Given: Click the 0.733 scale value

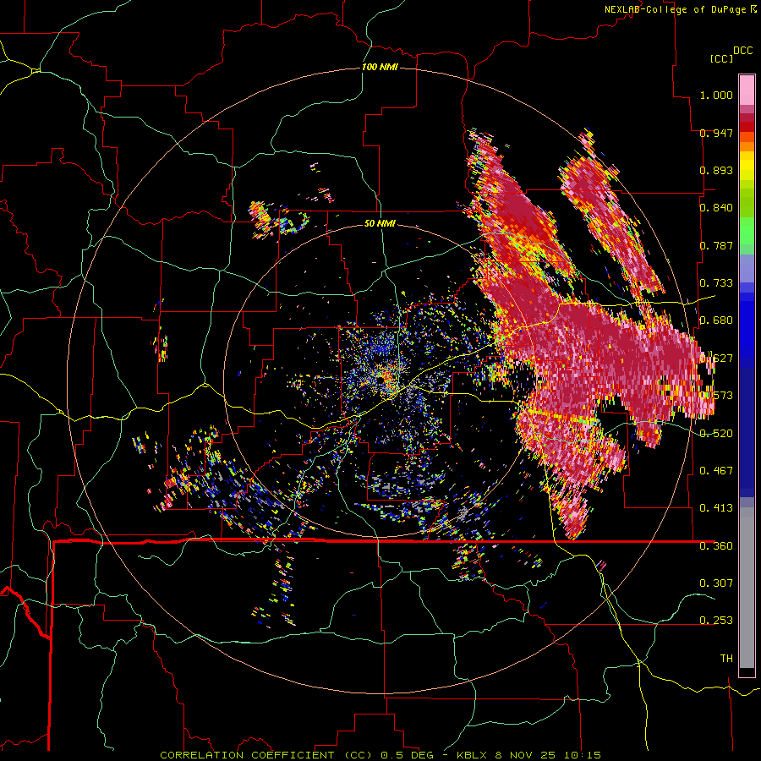Looking at the screenshot, I should coord(716,283).
